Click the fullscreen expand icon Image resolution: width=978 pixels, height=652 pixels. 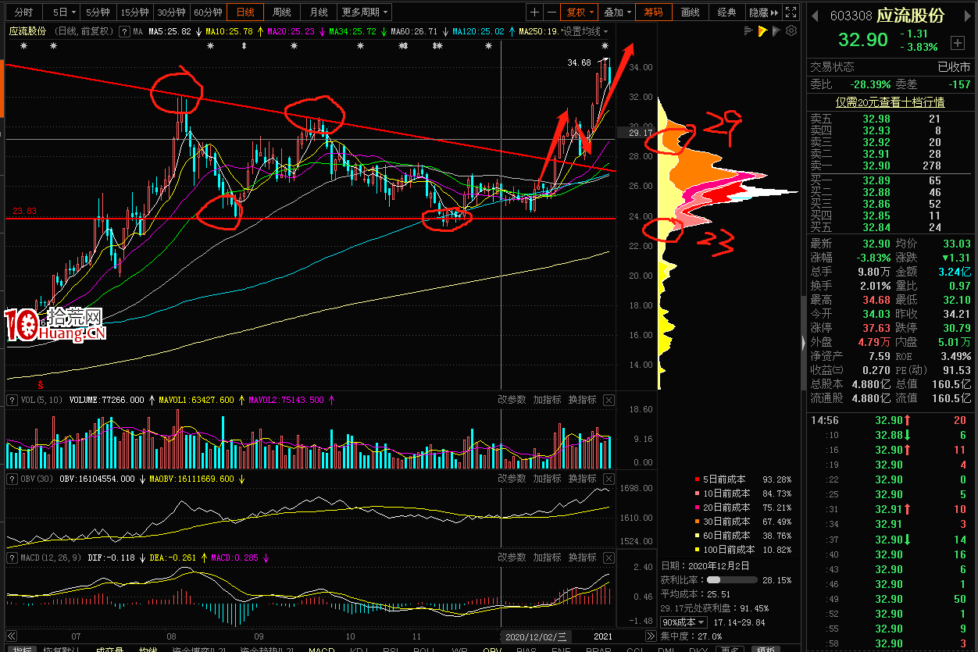click(x=791, y=12)
